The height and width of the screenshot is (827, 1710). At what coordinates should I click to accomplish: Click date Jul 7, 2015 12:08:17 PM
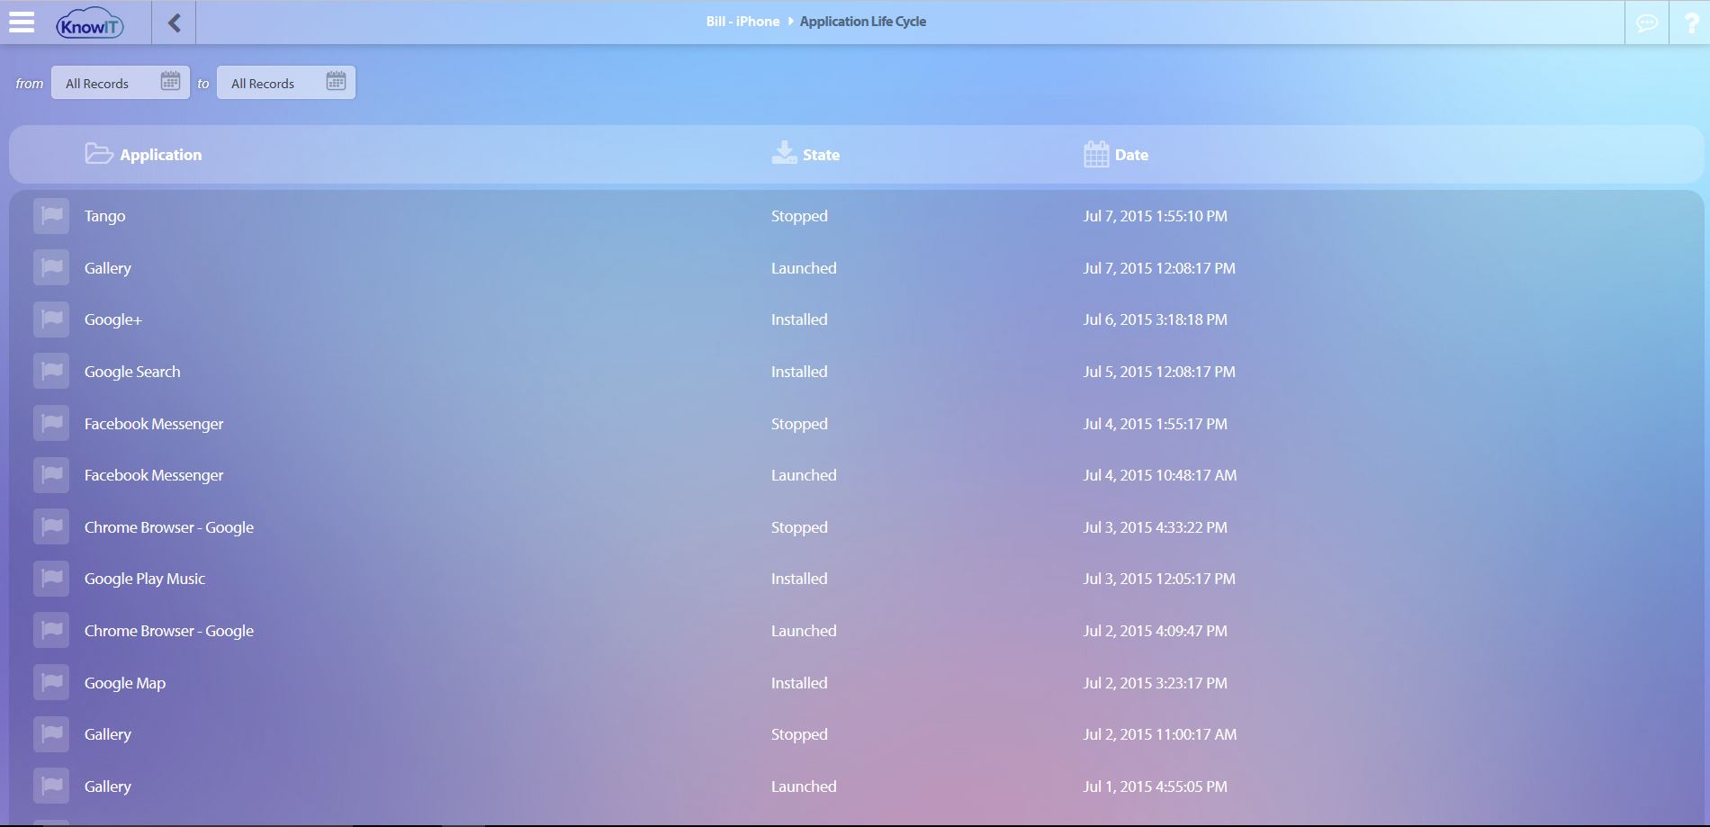click(x=1159, y=268)
